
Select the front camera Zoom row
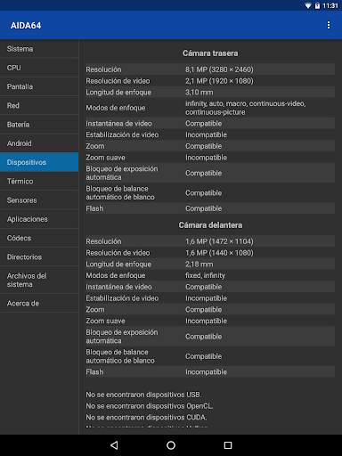pyautogui.click(x=210, y=309)
